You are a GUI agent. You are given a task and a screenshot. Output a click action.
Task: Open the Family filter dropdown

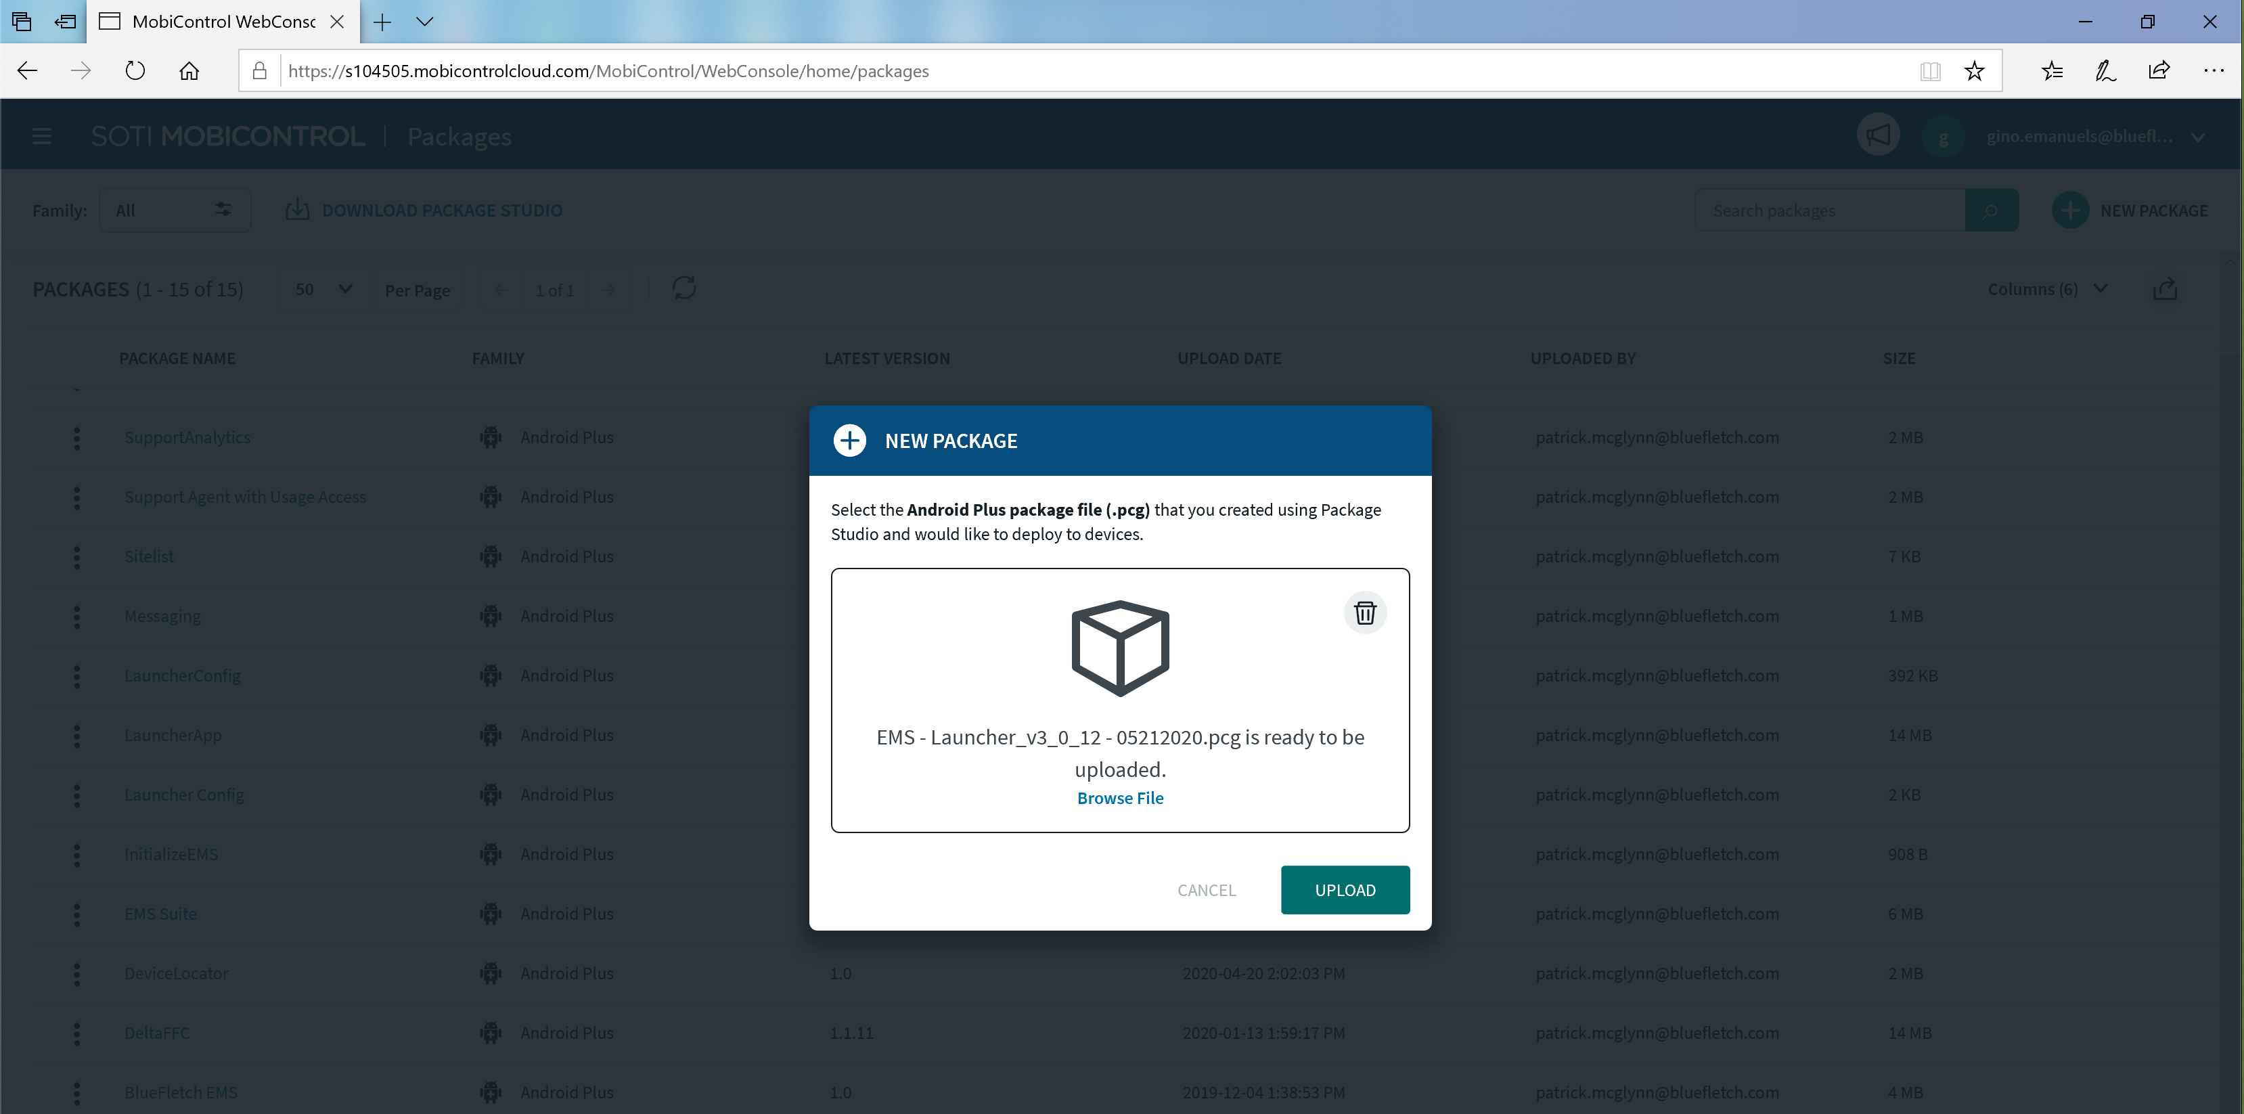(x=174, y=210)
